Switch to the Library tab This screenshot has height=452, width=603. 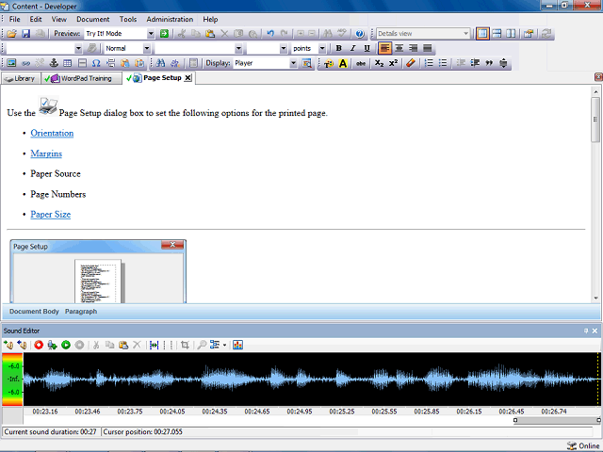tap(21, 78)
